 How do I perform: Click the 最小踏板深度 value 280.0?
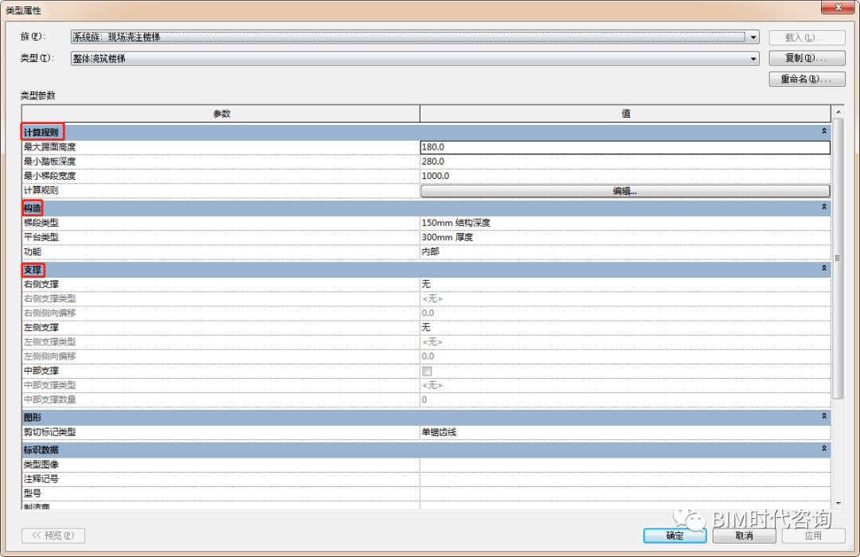click(625, 162)
